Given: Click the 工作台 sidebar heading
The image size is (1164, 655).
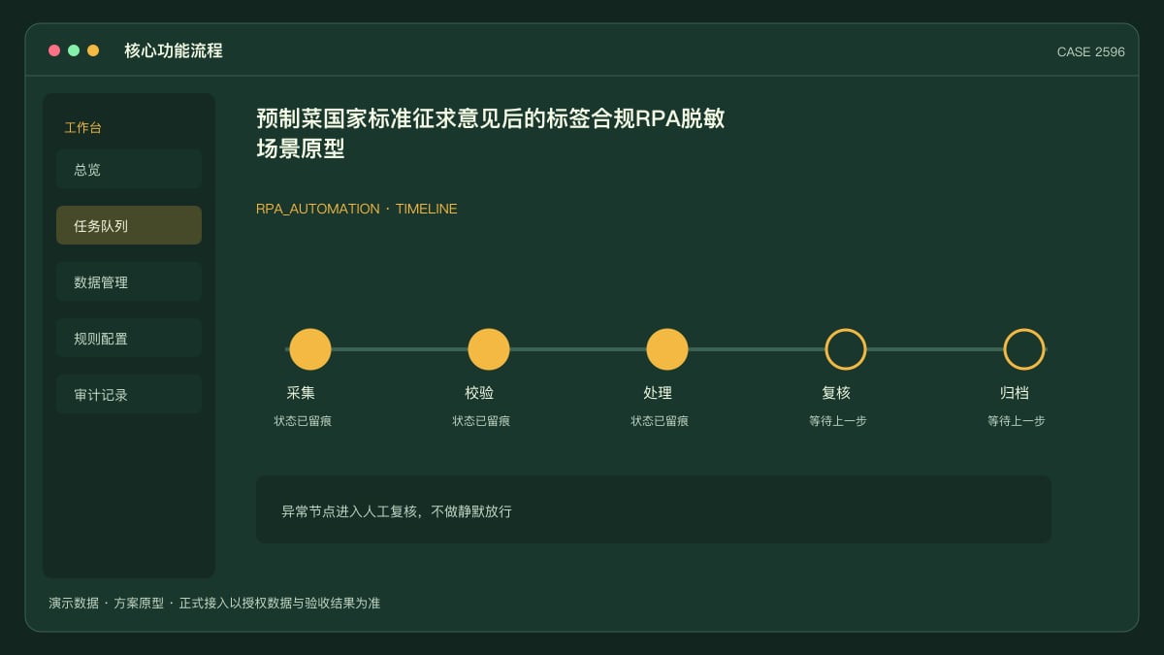Looking at the screenshot, I should coord(82,127).
